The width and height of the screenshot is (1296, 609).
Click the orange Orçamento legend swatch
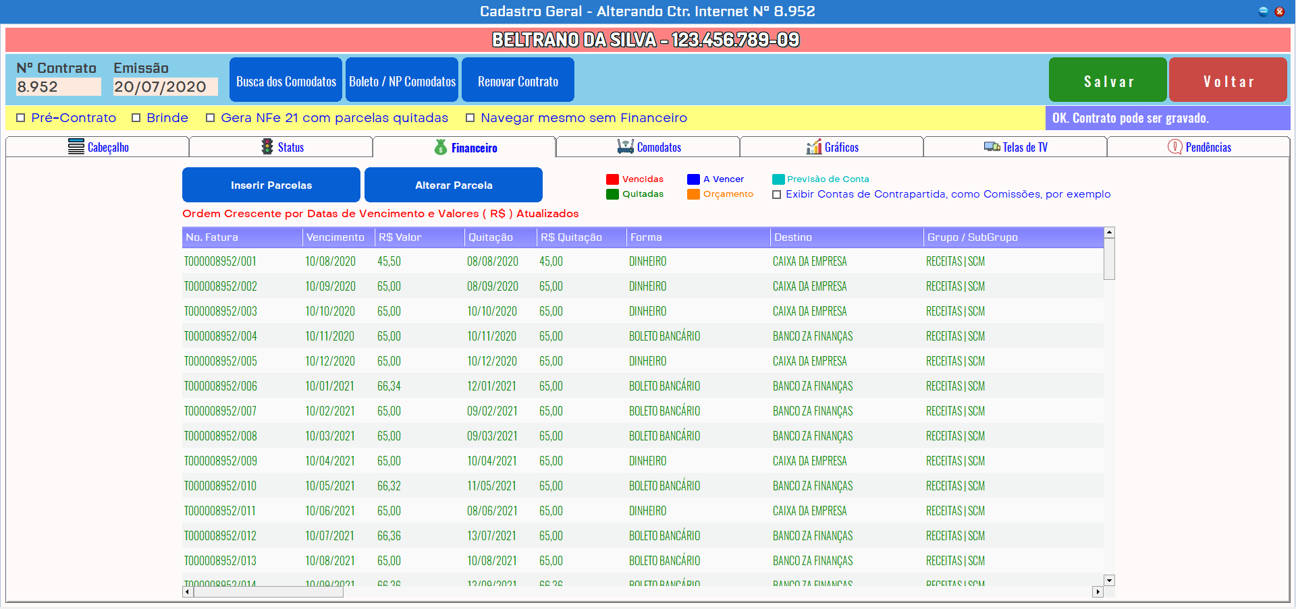(x=693, y=194)
